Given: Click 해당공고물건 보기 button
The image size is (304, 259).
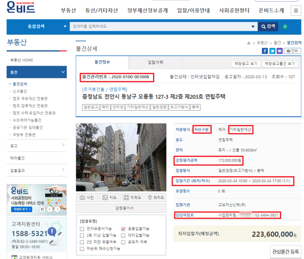Looking at the screenshot, I should 280,64.
